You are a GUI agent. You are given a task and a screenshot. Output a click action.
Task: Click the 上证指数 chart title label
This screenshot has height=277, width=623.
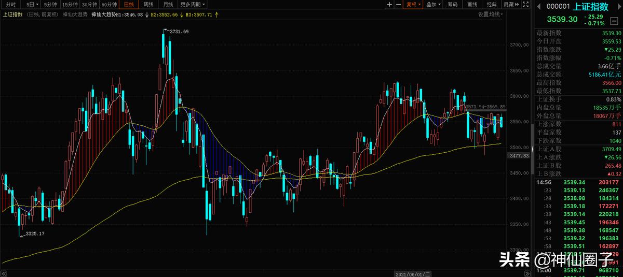(x=13, y=14)
